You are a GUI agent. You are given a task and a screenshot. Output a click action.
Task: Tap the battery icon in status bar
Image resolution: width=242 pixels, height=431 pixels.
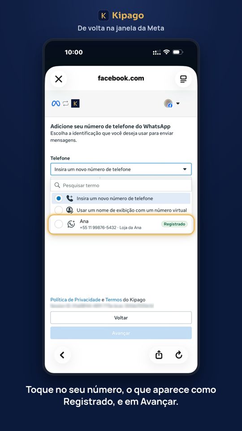pyautogui.click(x=177, y=52)
